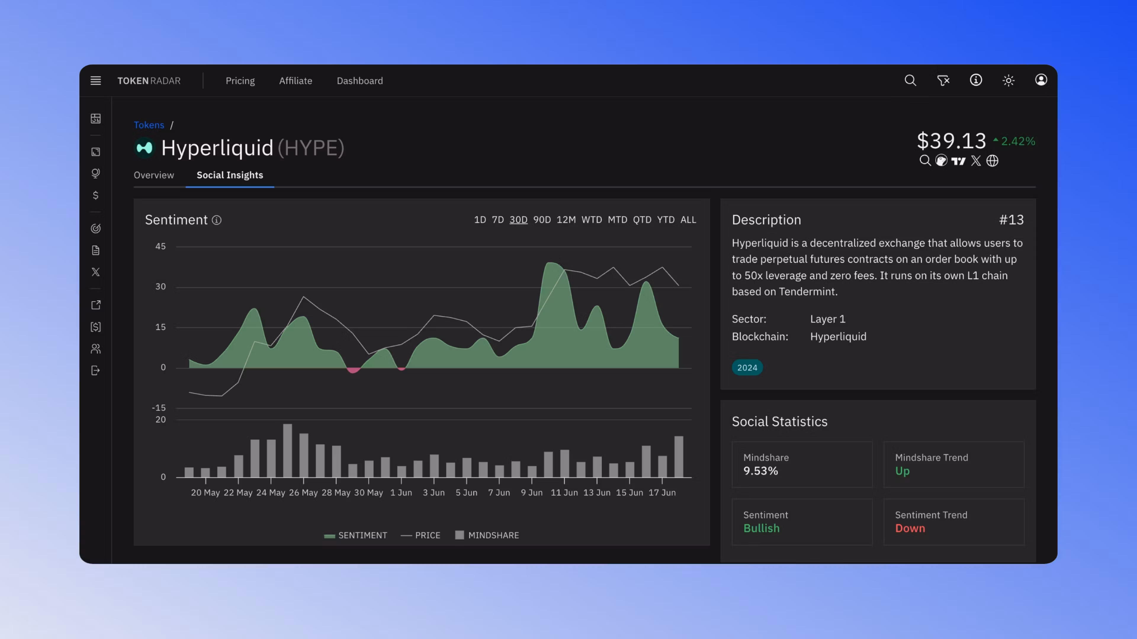Click the Mindshare Trend Up card
Image resolution: width=1137 pixels, height=639 pixels.
pyautogui.click(x=953, y=464)
